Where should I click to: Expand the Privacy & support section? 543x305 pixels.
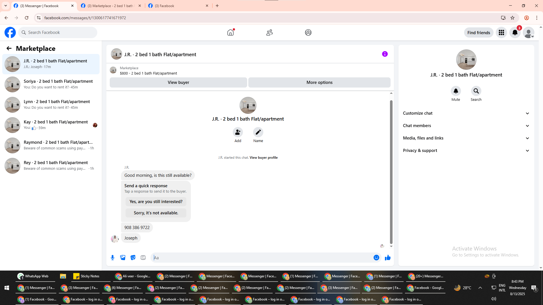(466, 151)
